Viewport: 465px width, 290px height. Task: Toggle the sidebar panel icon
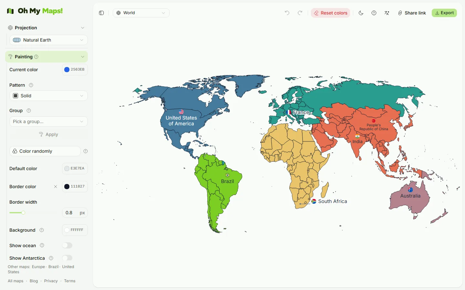click(101, 13)
